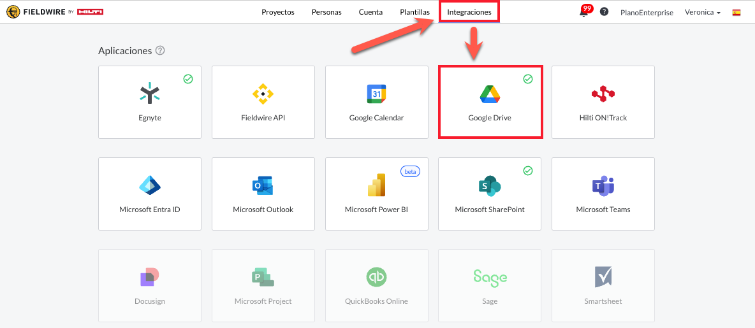Screen dimensions: 755x328
Task: Select the Docusign icon
Action: [x=150, y=277]
